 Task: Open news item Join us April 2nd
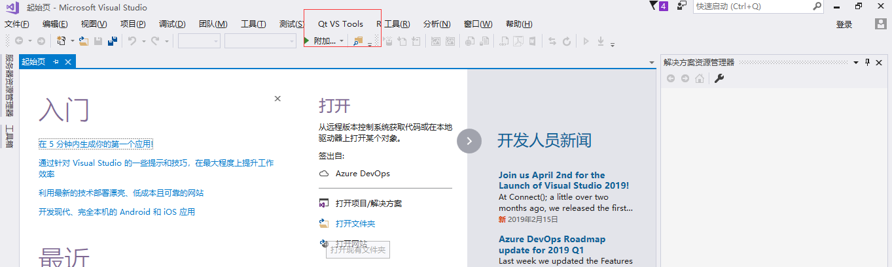563,180
